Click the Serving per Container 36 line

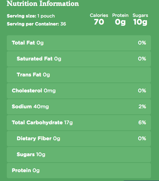(x=36, y=24)
